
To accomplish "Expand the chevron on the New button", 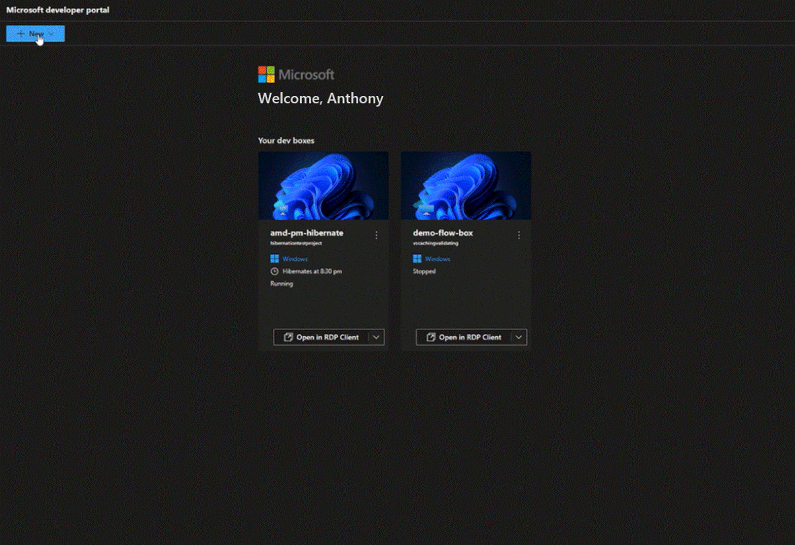I will point(51,34).
